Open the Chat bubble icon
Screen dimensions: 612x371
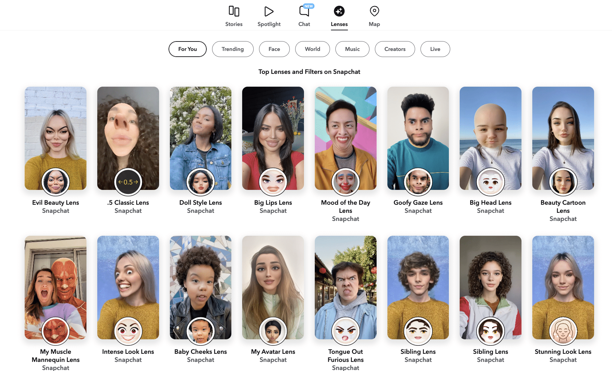click(x=304, y=11)
